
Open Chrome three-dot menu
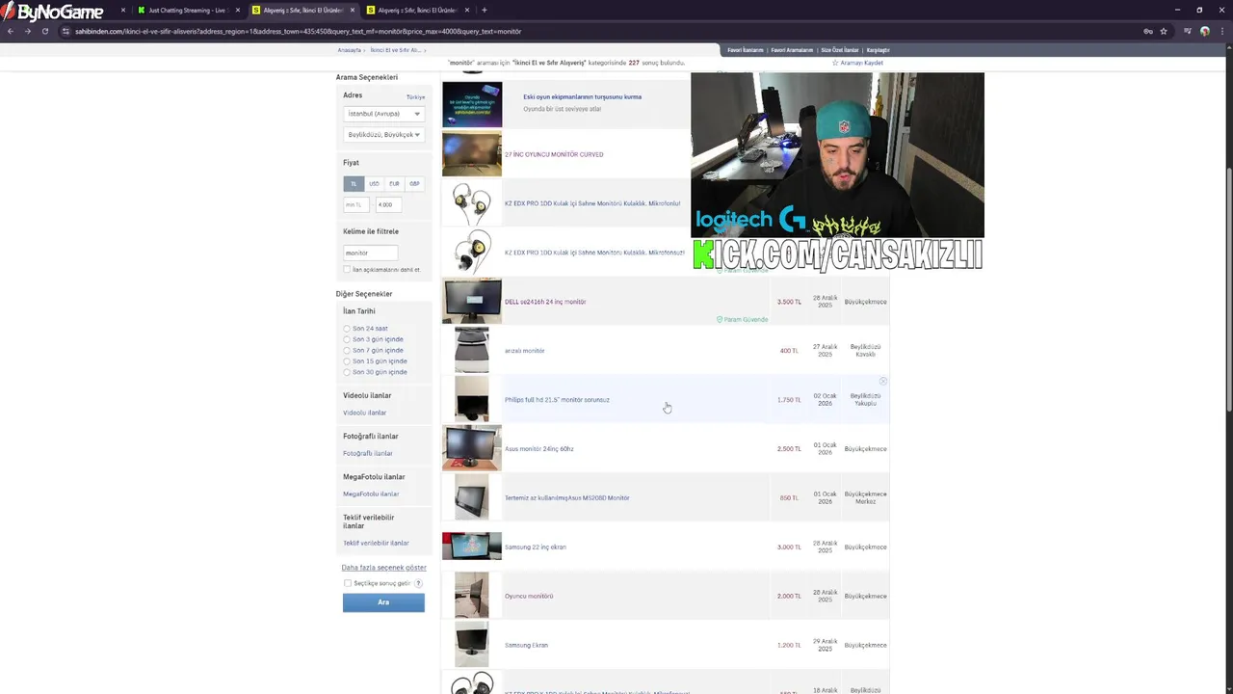pyautogui.click(x=1221, y=31)
